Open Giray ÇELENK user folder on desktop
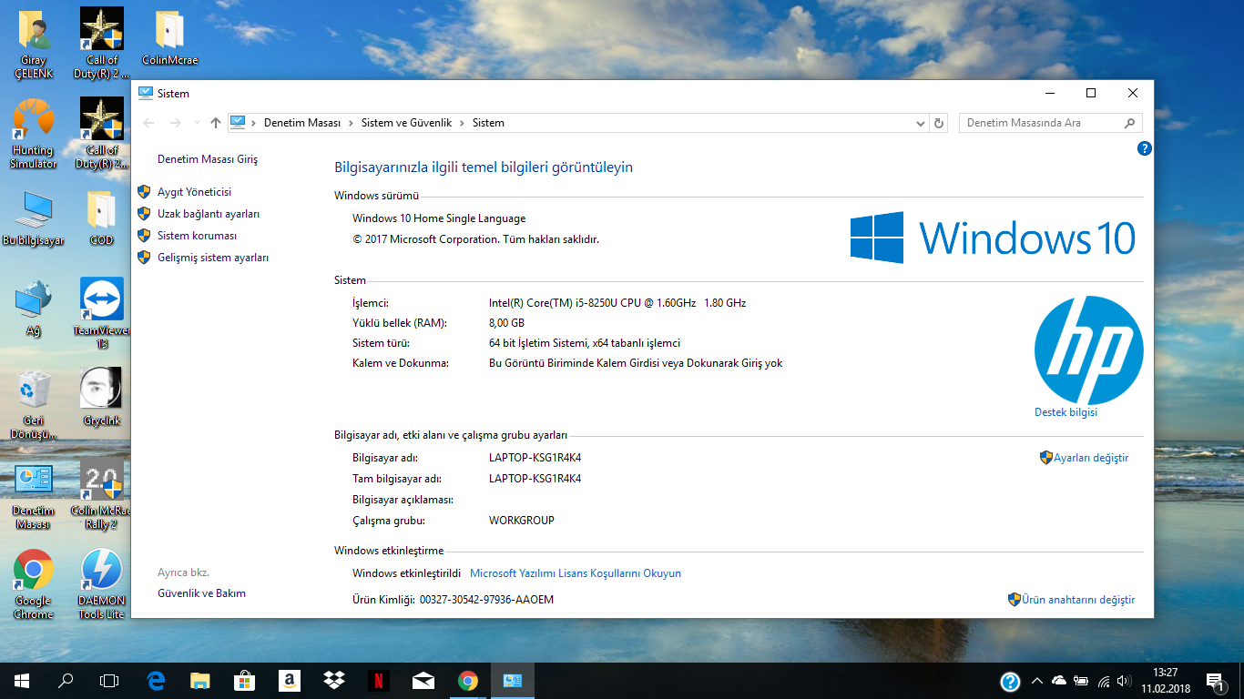 pyautogui.click(x=34, y=46)
